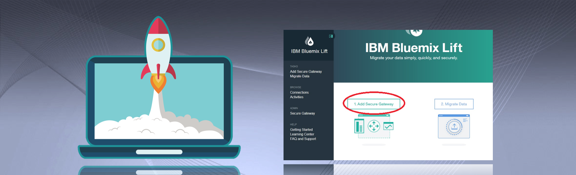Click the partial rocket logo atop the banner
The image size is (576, 175).
tap(414, 32)
